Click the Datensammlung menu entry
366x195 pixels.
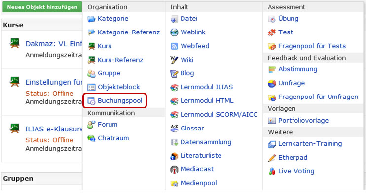[206, 142]
